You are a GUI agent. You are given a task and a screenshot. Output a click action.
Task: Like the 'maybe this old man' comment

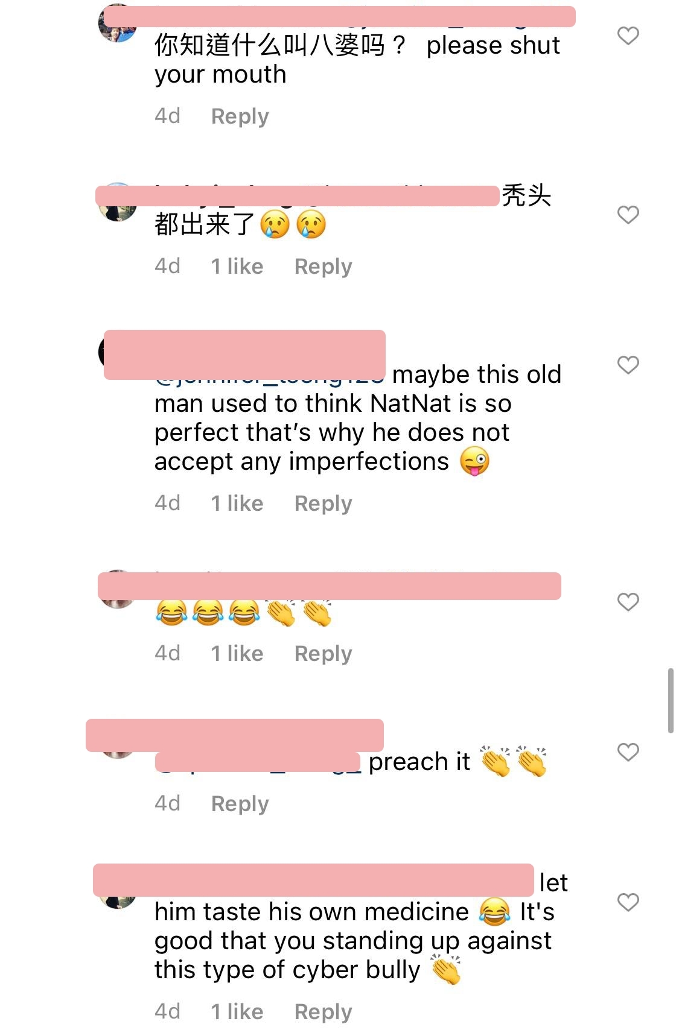tap(628, 365)
